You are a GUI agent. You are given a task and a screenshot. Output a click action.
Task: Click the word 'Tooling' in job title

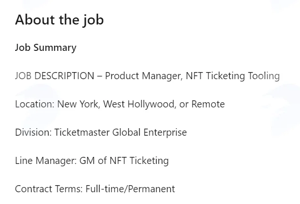tap(264, 76)
